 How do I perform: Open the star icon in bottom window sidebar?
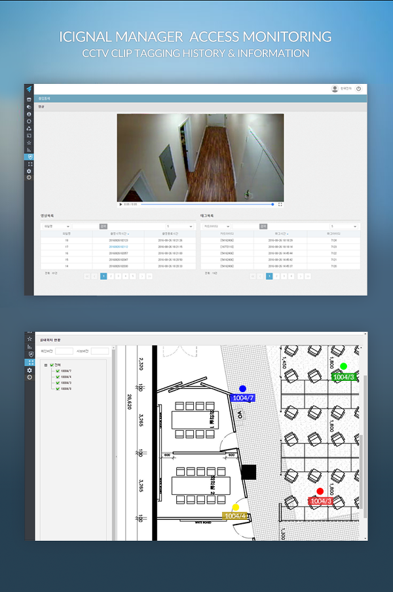click(x=29, y=339)
